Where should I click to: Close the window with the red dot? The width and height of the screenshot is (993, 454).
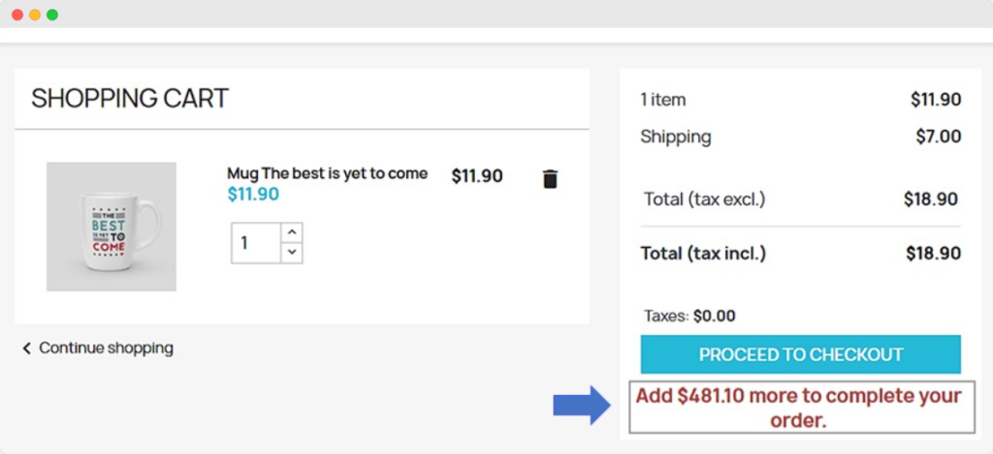click(x=17, y=15)
